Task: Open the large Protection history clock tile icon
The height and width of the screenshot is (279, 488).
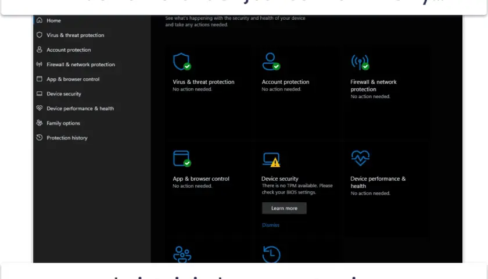Action: (x=271, y=255)
